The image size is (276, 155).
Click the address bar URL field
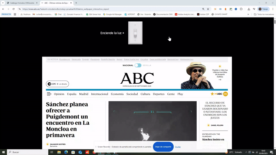[103, 9]
